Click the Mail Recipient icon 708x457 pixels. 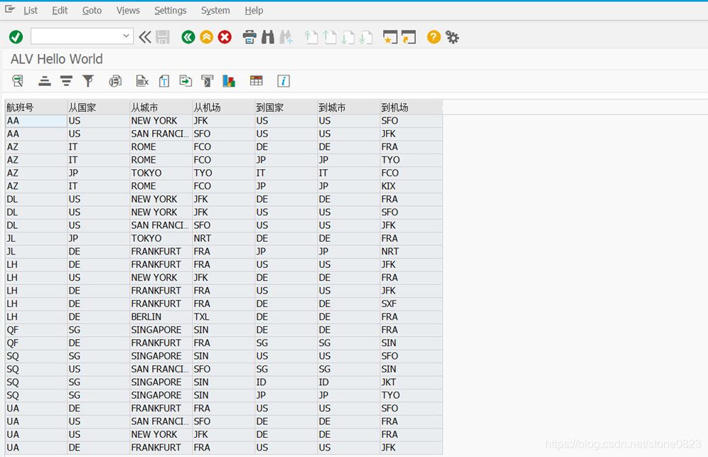point(208,81)
